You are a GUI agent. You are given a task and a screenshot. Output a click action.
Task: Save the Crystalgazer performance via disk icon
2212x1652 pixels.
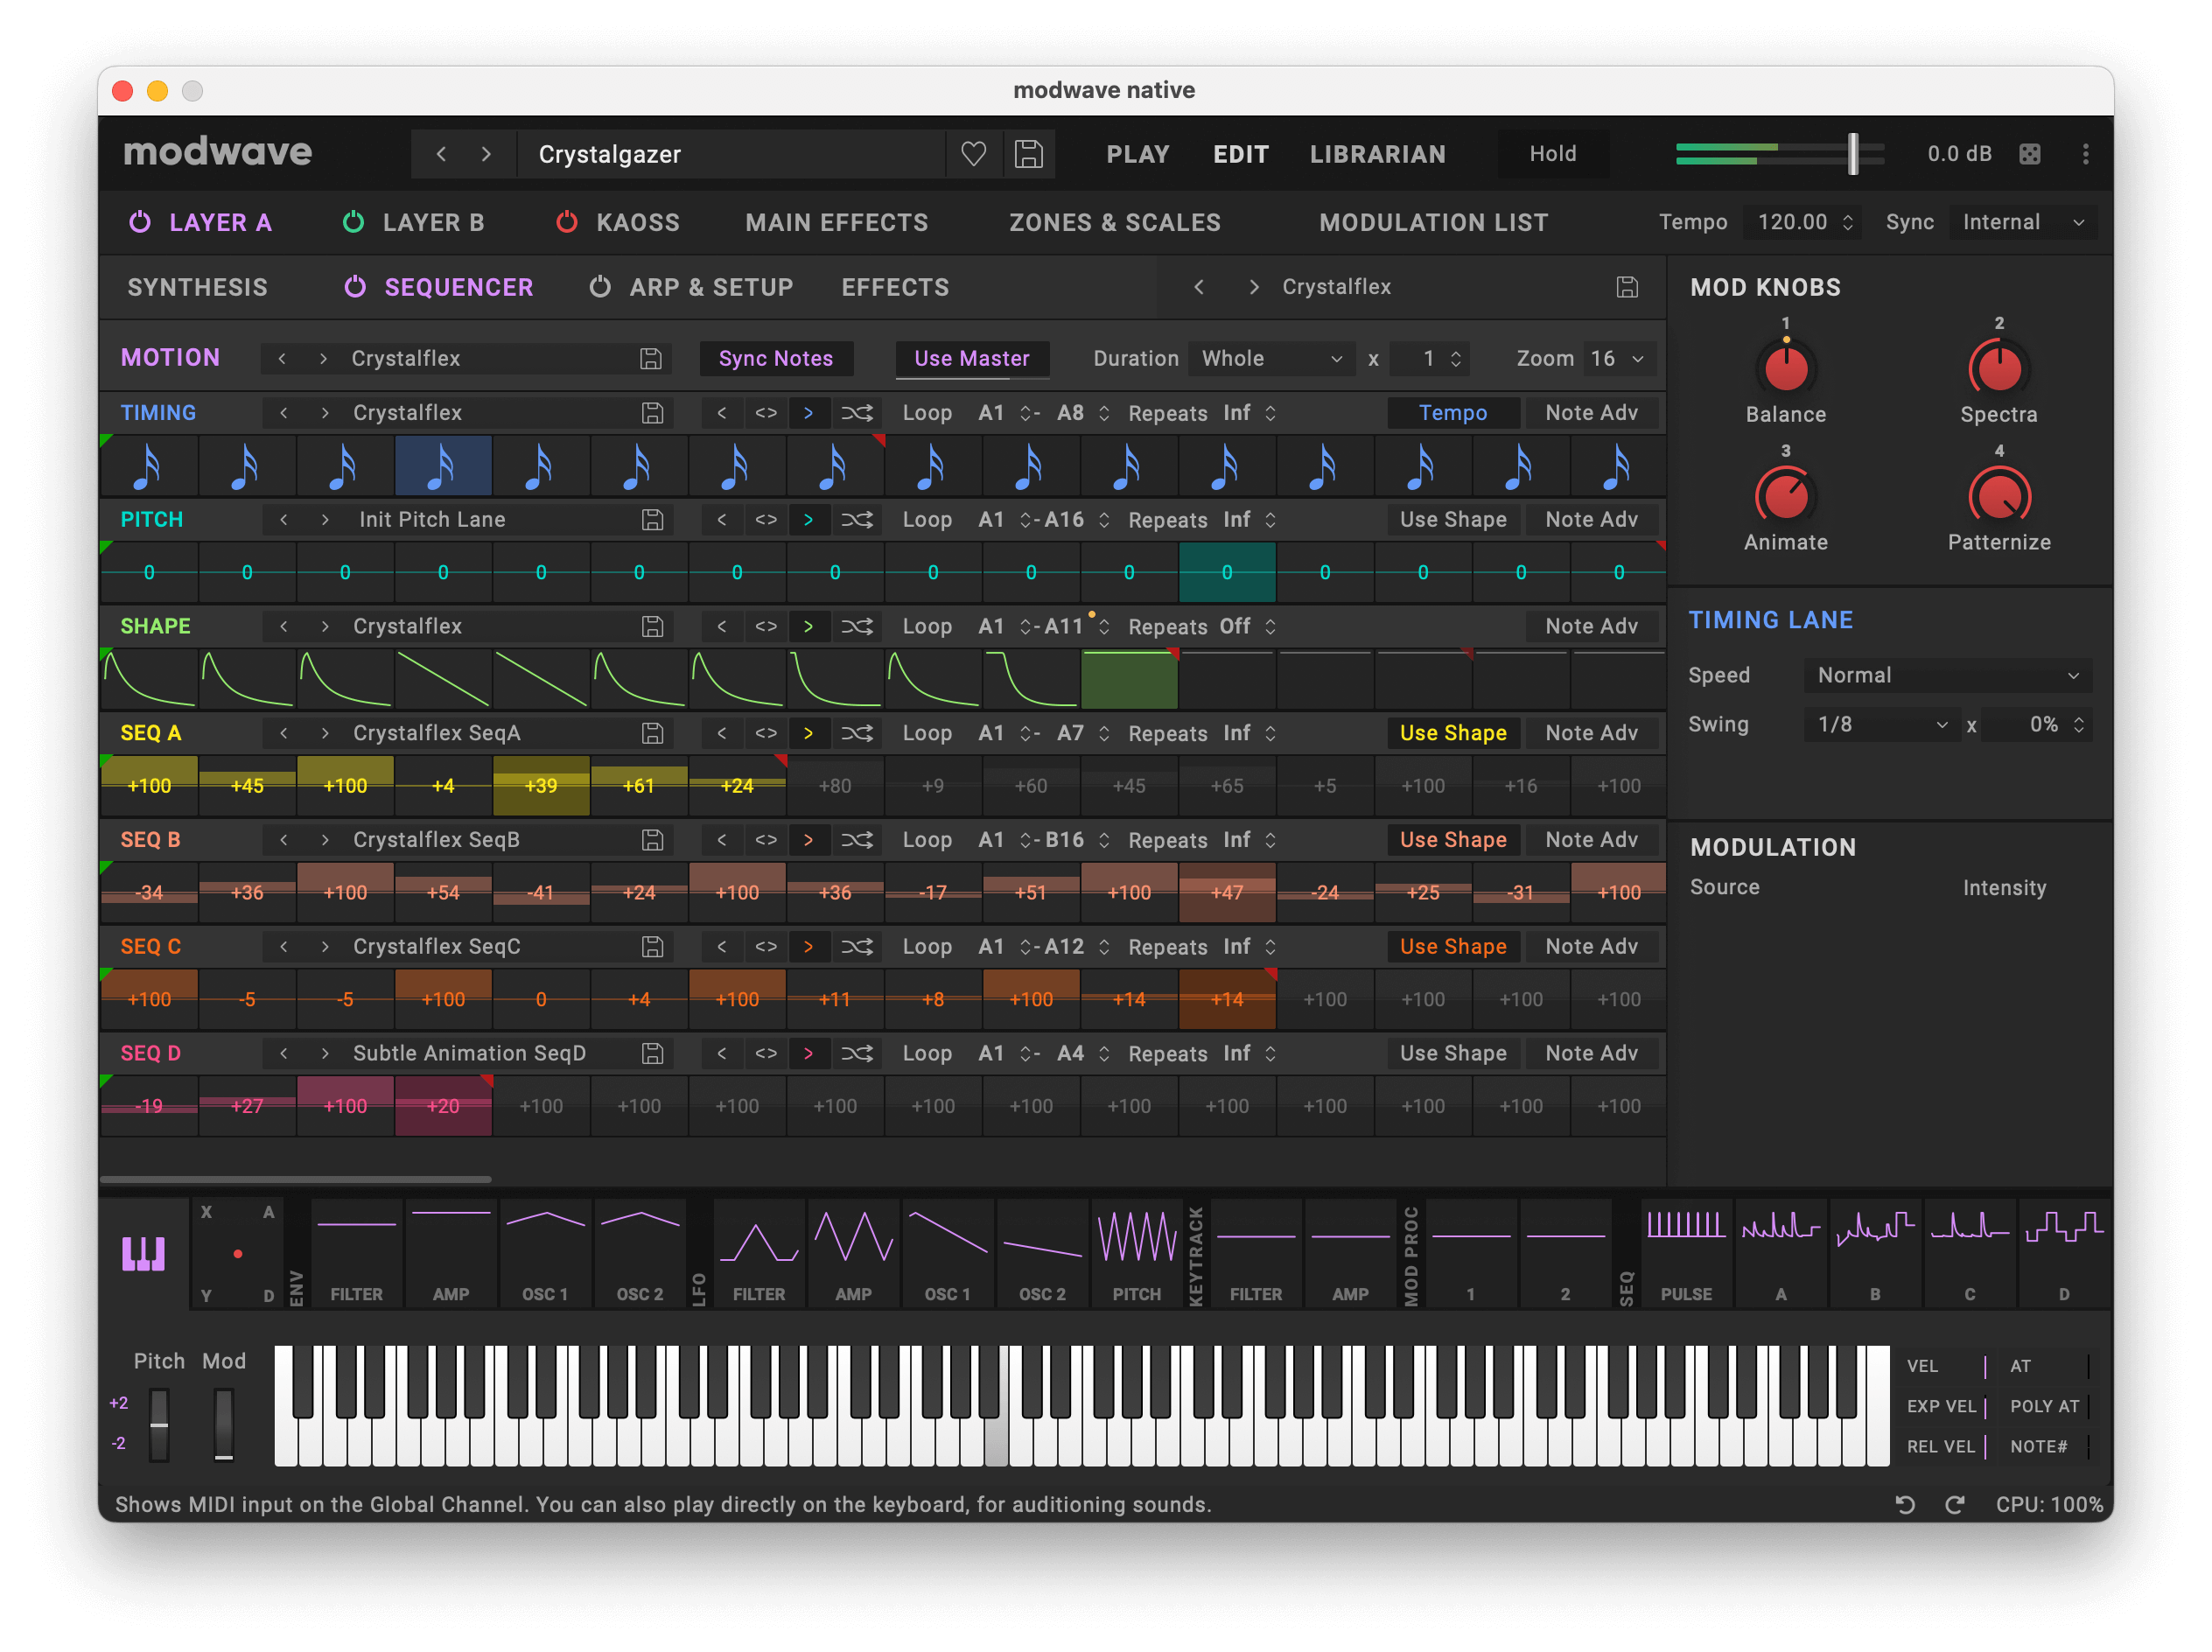(1028, 154)
